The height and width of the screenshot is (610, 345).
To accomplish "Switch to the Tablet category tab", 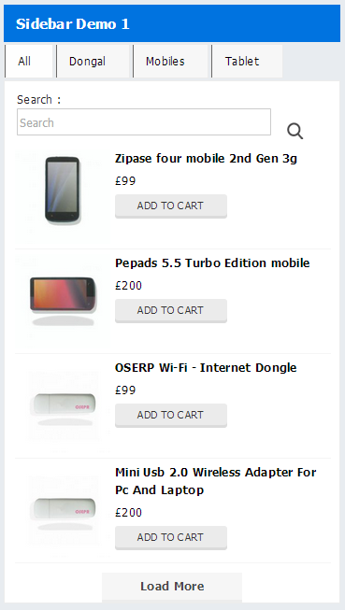I will click(247, 61).
